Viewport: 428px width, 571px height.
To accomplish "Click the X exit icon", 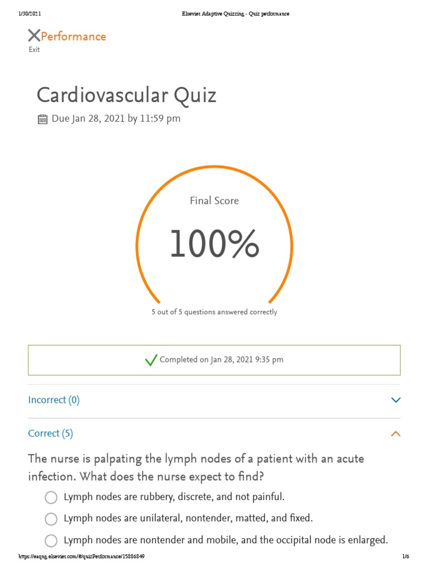I will coord(34,36).
